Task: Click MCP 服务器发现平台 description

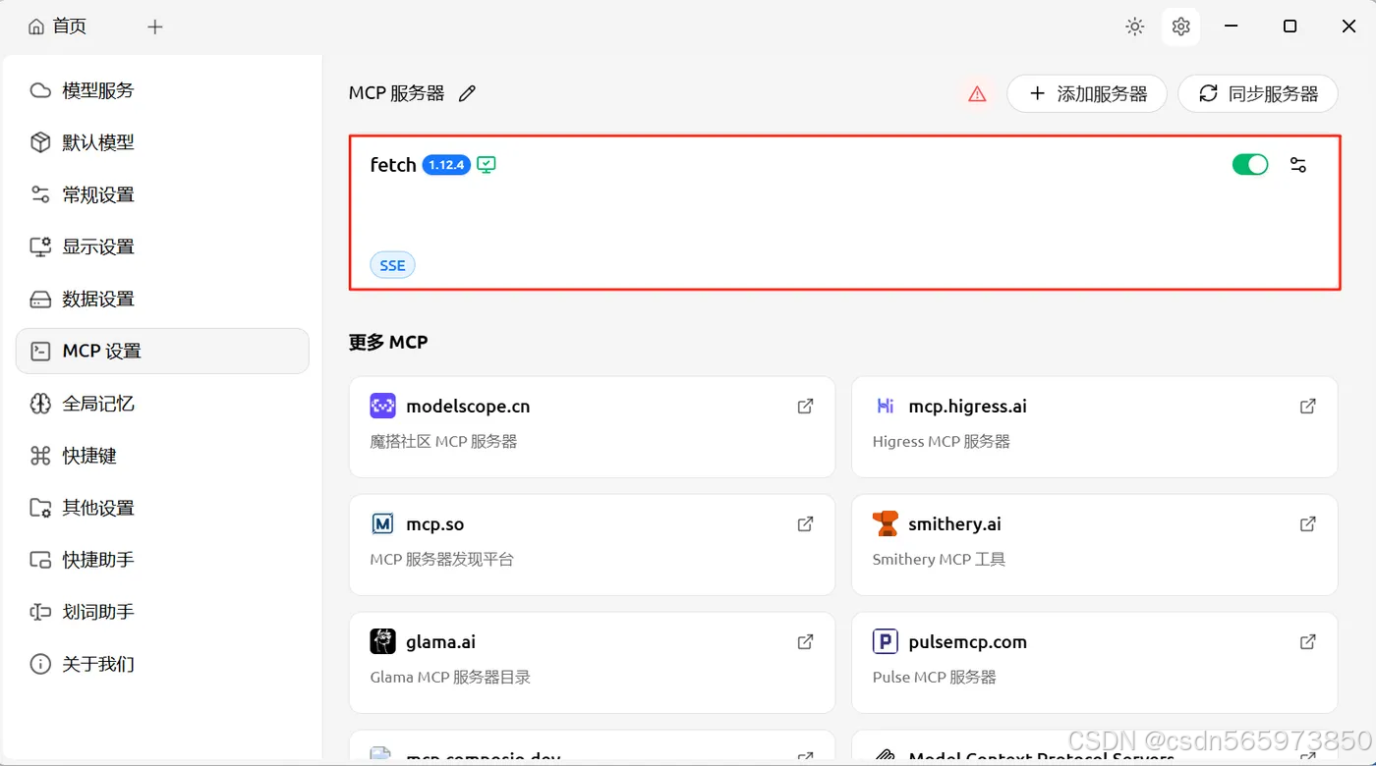Action: point(441,559)
